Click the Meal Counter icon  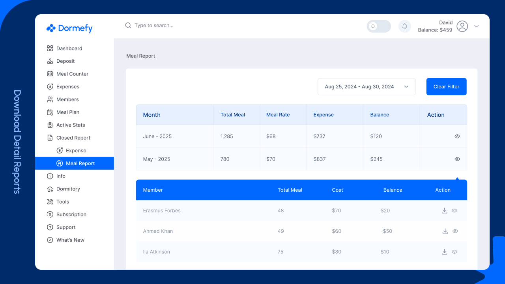(x=50, y=74)
